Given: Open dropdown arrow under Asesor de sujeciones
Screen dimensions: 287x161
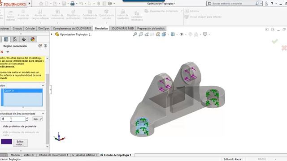Looking at the screenshot, I should (23, 23).
